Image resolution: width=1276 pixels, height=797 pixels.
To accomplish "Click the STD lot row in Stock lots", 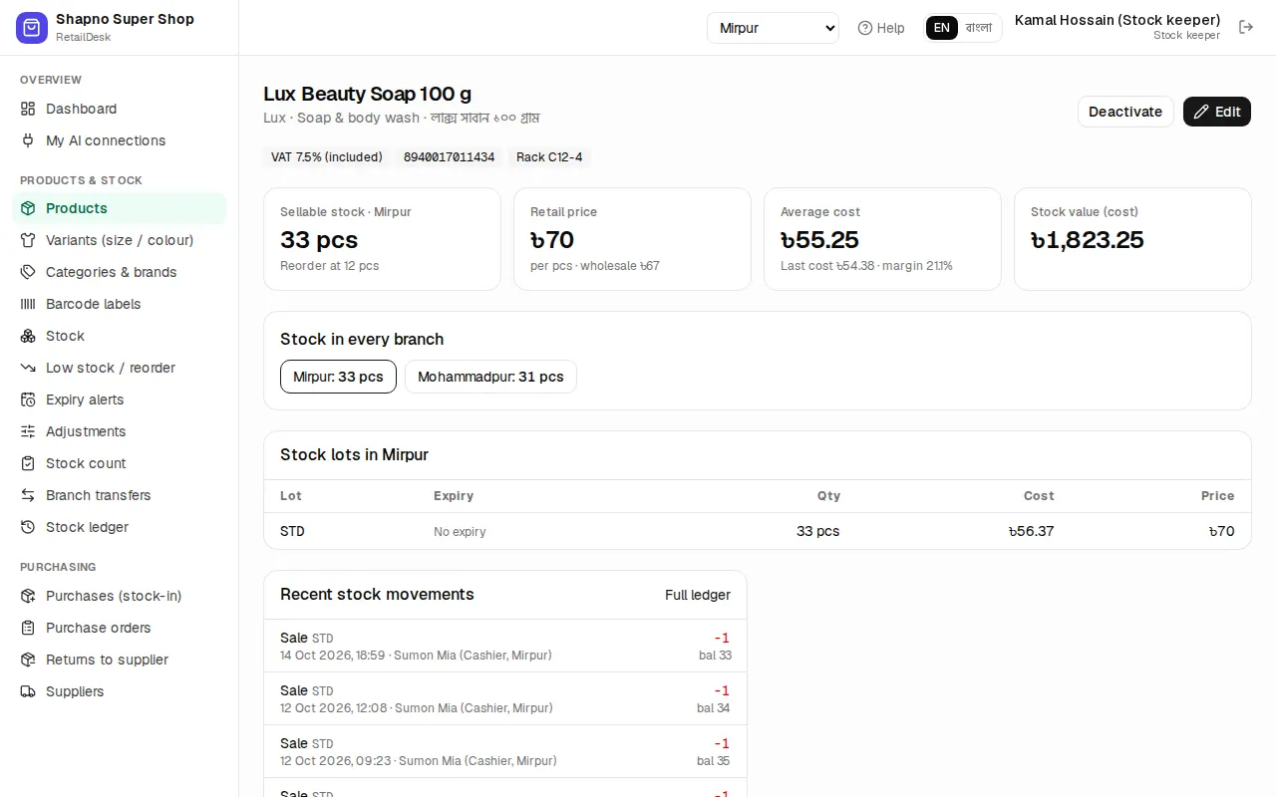I will pyautogui.click(x=758, y=531).
